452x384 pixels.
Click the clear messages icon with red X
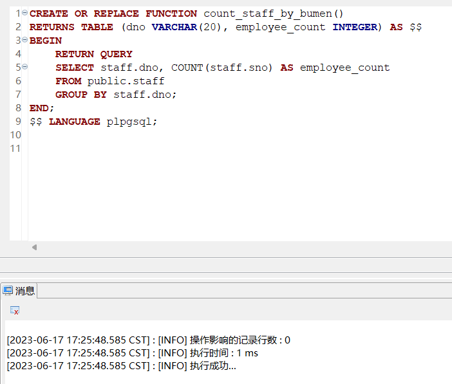15,311
